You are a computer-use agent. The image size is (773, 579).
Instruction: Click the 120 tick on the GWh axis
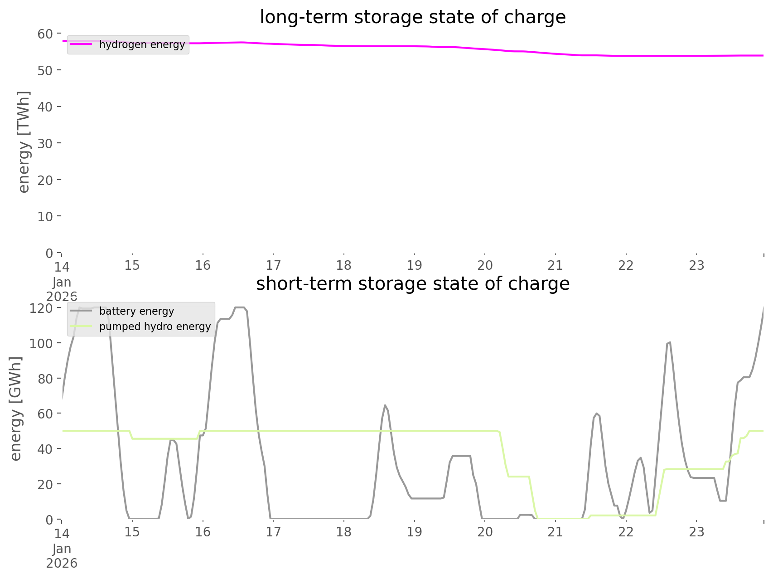click(42, 308)
